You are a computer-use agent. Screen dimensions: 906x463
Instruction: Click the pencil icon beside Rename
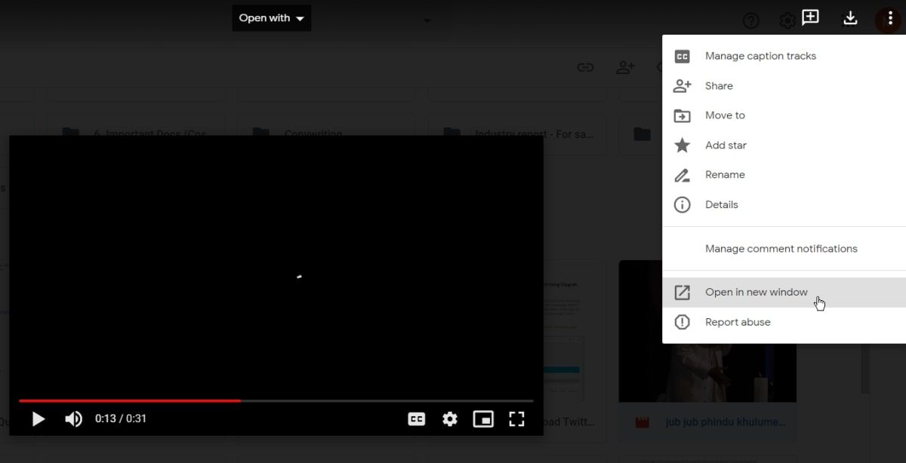click(x=682, y=175)
